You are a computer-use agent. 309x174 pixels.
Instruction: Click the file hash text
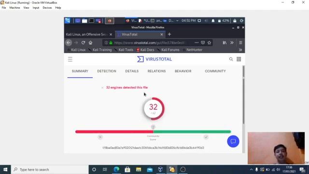tap(154, 147)
